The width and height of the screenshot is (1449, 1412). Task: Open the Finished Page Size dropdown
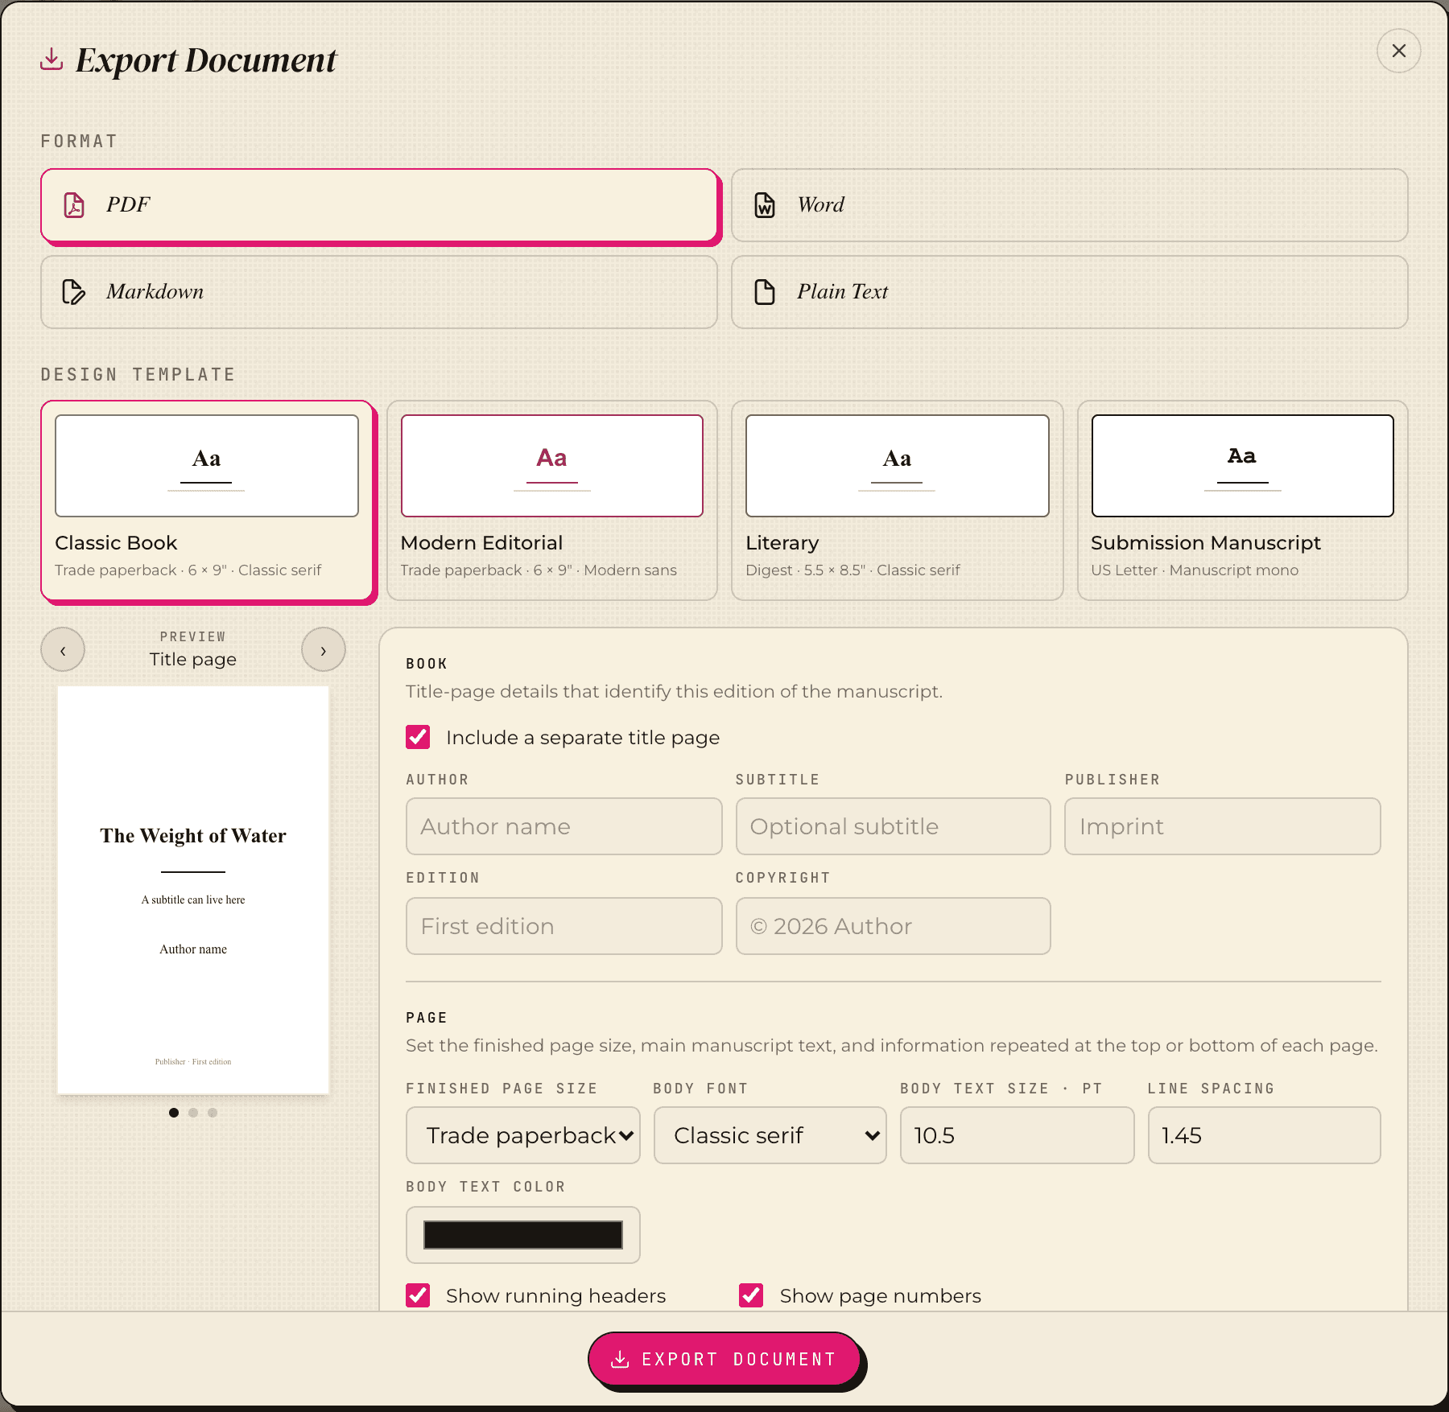[x=523, y=1135]
